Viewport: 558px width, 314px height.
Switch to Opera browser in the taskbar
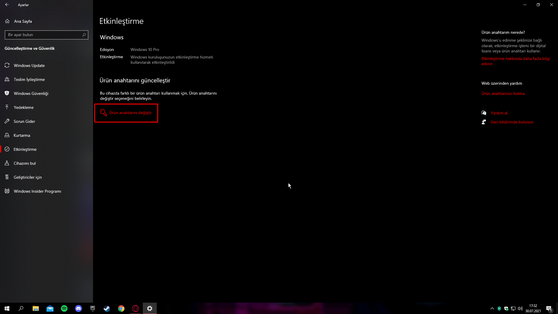[x=135, y=308]
